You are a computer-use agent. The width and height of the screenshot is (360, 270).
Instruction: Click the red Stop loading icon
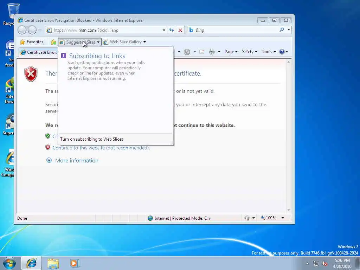pyautogui.click(x=180, y=30)
